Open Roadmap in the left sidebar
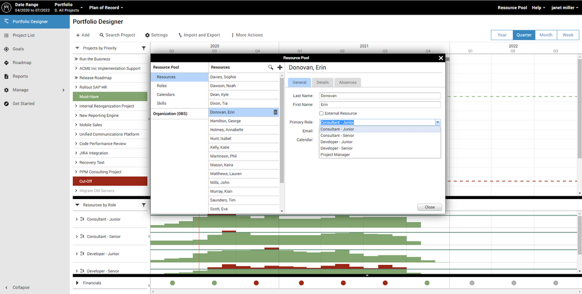This screenshot has width=582, height=294. coord(22,63)
